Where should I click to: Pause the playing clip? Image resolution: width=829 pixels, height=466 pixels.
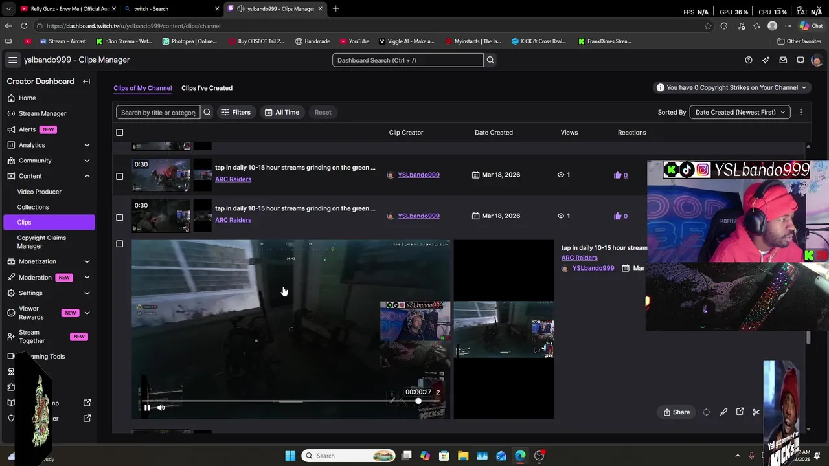pos(147,408)
